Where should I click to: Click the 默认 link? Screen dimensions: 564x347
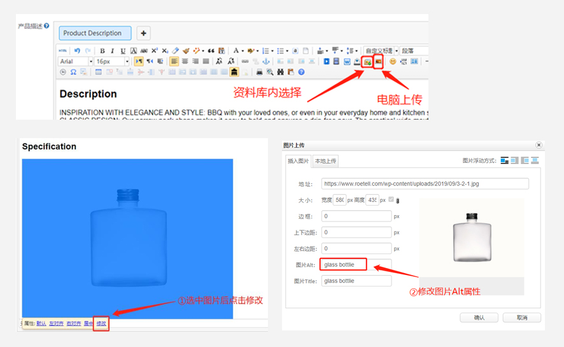(x=41, y=323)
